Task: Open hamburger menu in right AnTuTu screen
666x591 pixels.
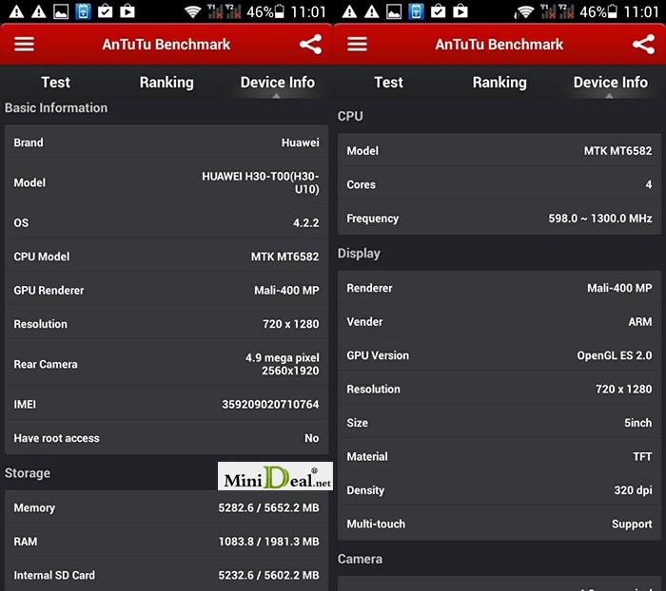Action: (x=357, y=44)
